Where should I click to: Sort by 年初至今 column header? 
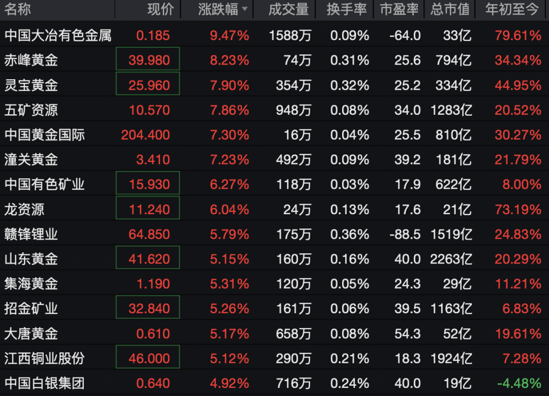tap(512, 9)
